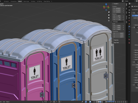Switch perspective/orthographic with grid icon
Screen dimensions: 138x103
pyautogui.click(x=109, y=21)
